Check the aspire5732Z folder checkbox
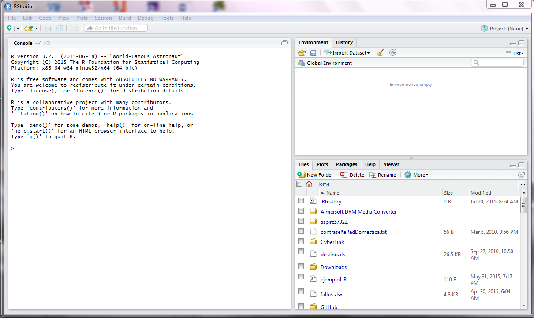Viewport: 534px width, 318px height. pos(301,221)
